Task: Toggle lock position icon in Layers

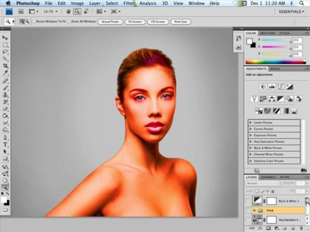Action: click(x=267, y=191)
